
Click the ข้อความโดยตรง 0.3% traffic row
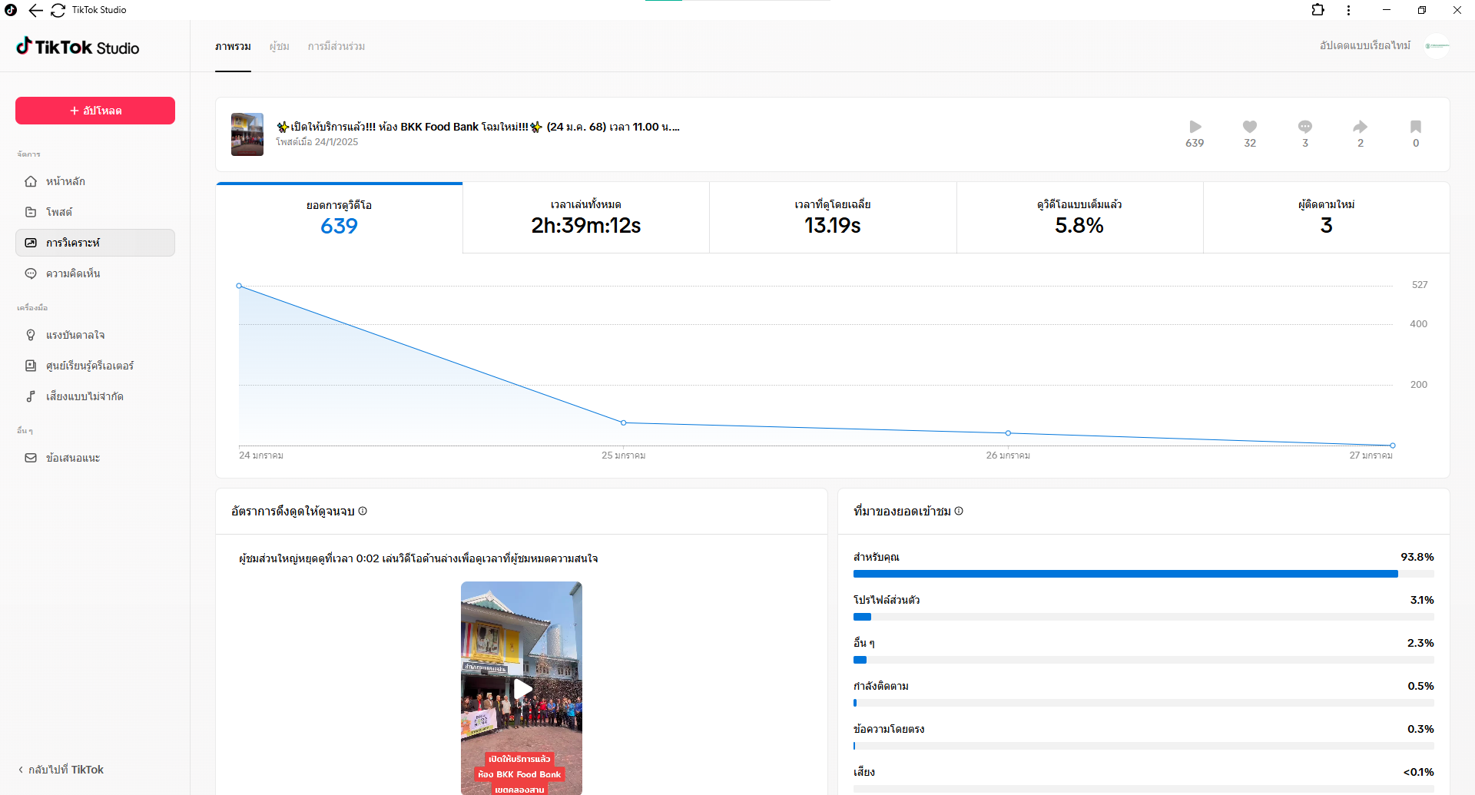[1143, 737]
